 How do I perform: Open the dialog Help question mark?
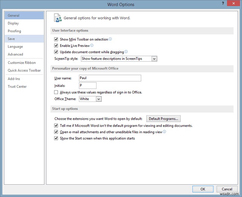[223, 3]
